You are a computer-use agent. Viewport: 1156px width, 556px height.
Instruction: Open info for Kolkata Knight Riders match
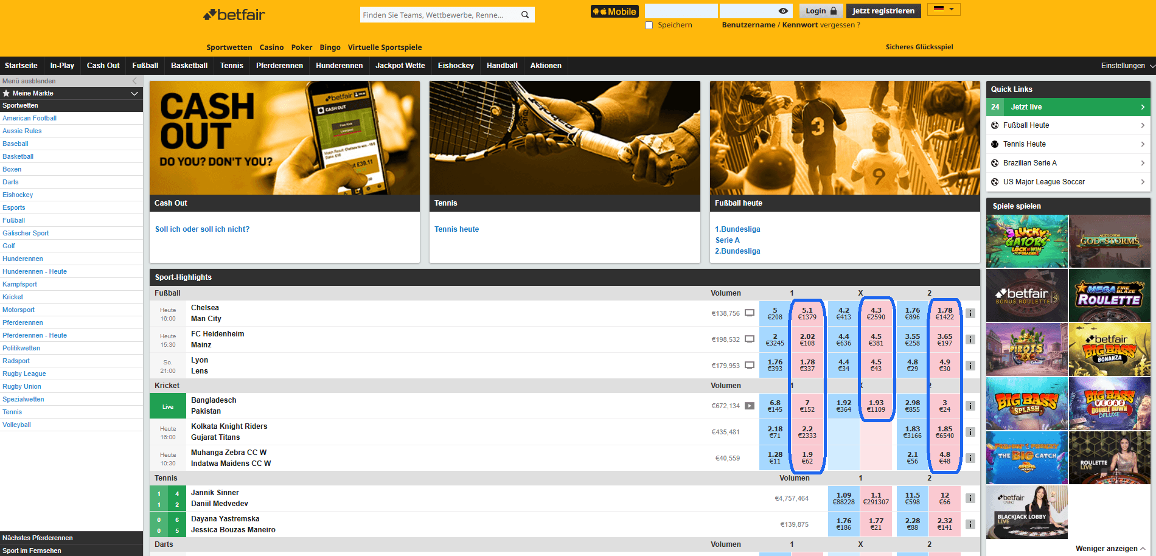[x=970, y=432]
